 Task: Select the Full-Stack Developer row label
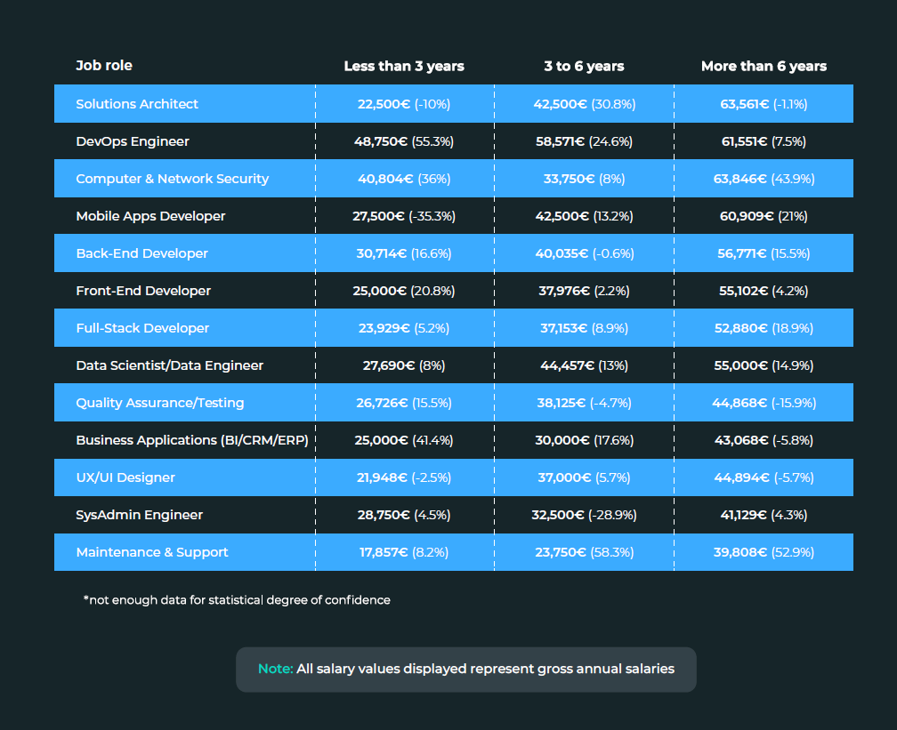[x=142, y=328]
